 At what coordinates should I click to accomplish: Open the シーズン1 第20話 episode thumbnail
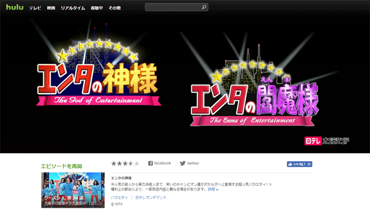73,190
